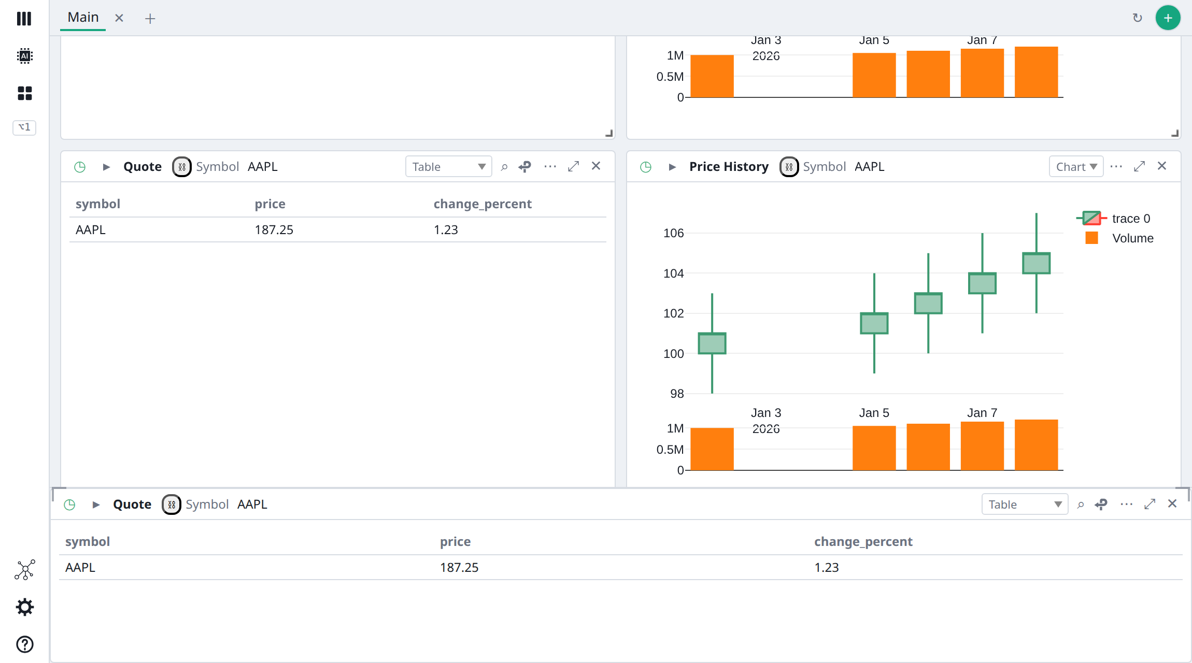The width and height of the screenshot is (1192, 663).
Task: Open more options in bottom Quote panel
Action: pyautogui.click(x=1126, y=504)
